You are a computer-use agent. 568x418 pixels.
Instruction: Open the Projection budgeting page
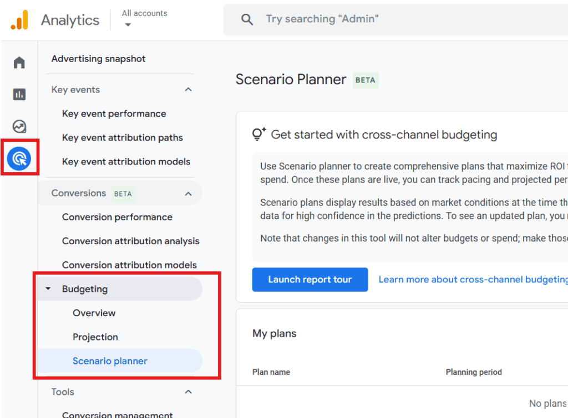point(95,337)
